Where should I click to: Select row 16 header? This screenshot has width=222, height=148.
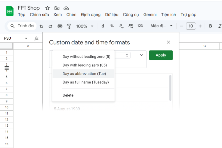point(7,144)
